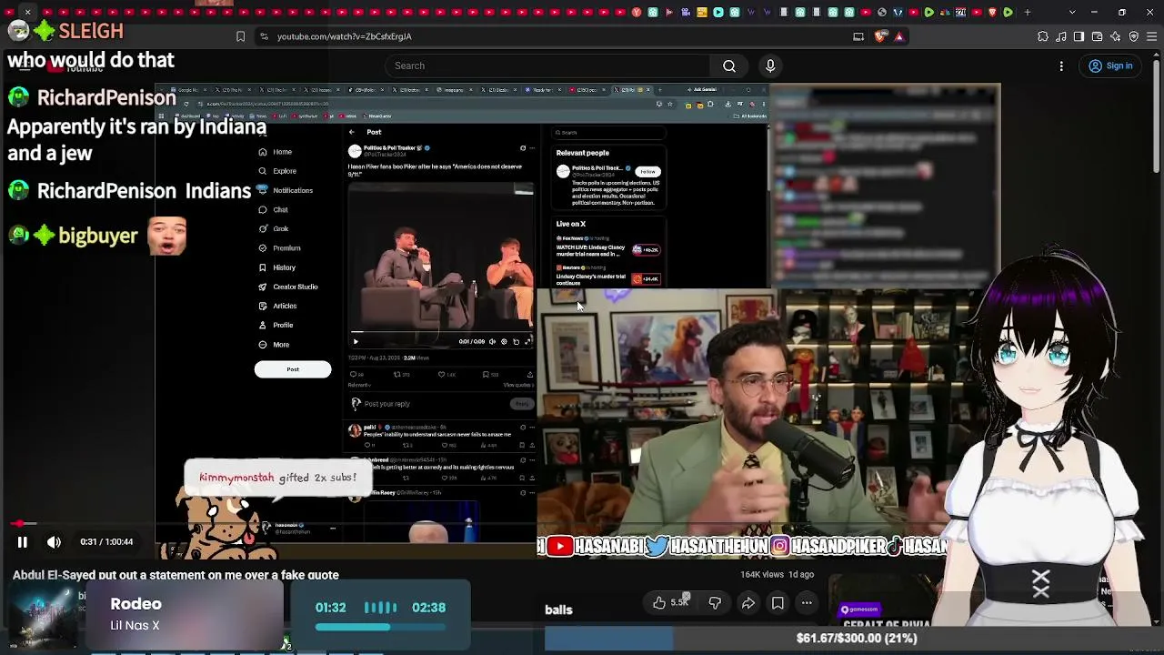
Task: Open Notifications in the X sidebar
Action: [x=286, y=190]
